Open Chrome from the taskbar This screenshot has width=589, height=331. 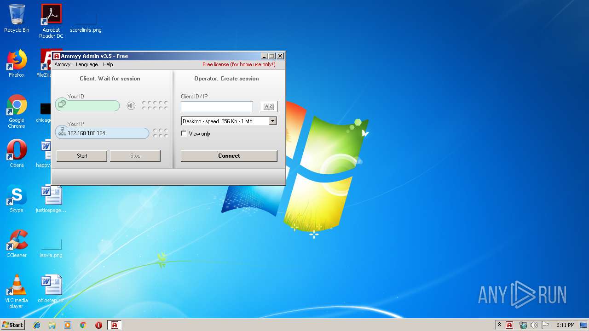point(83,325)
